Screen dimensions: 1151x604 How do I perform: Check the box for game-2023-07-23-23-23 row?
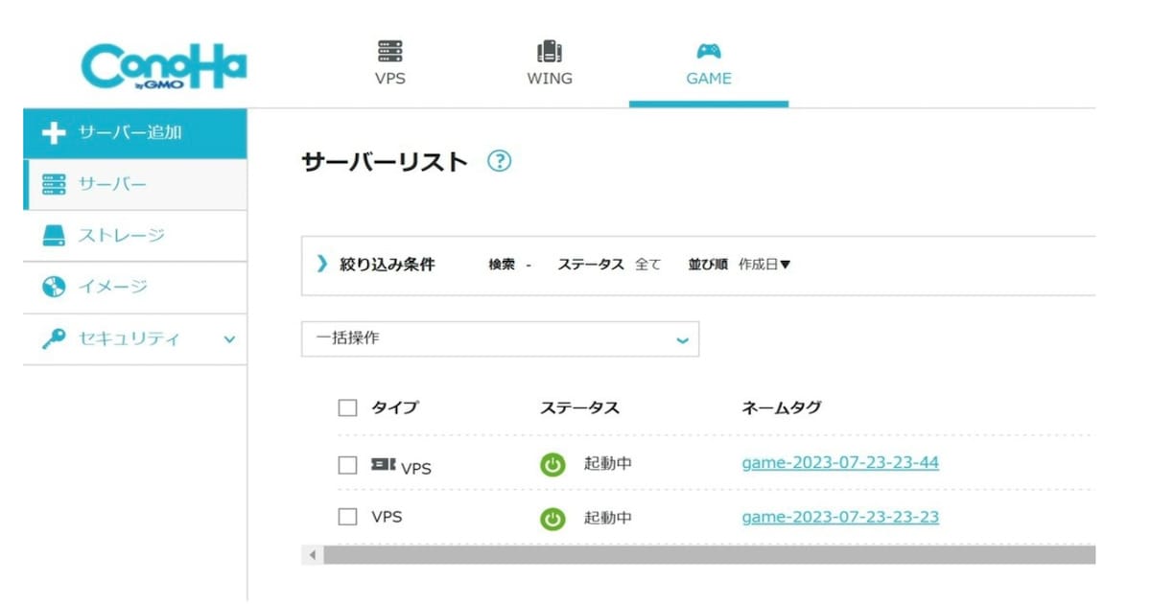[347, 517]
